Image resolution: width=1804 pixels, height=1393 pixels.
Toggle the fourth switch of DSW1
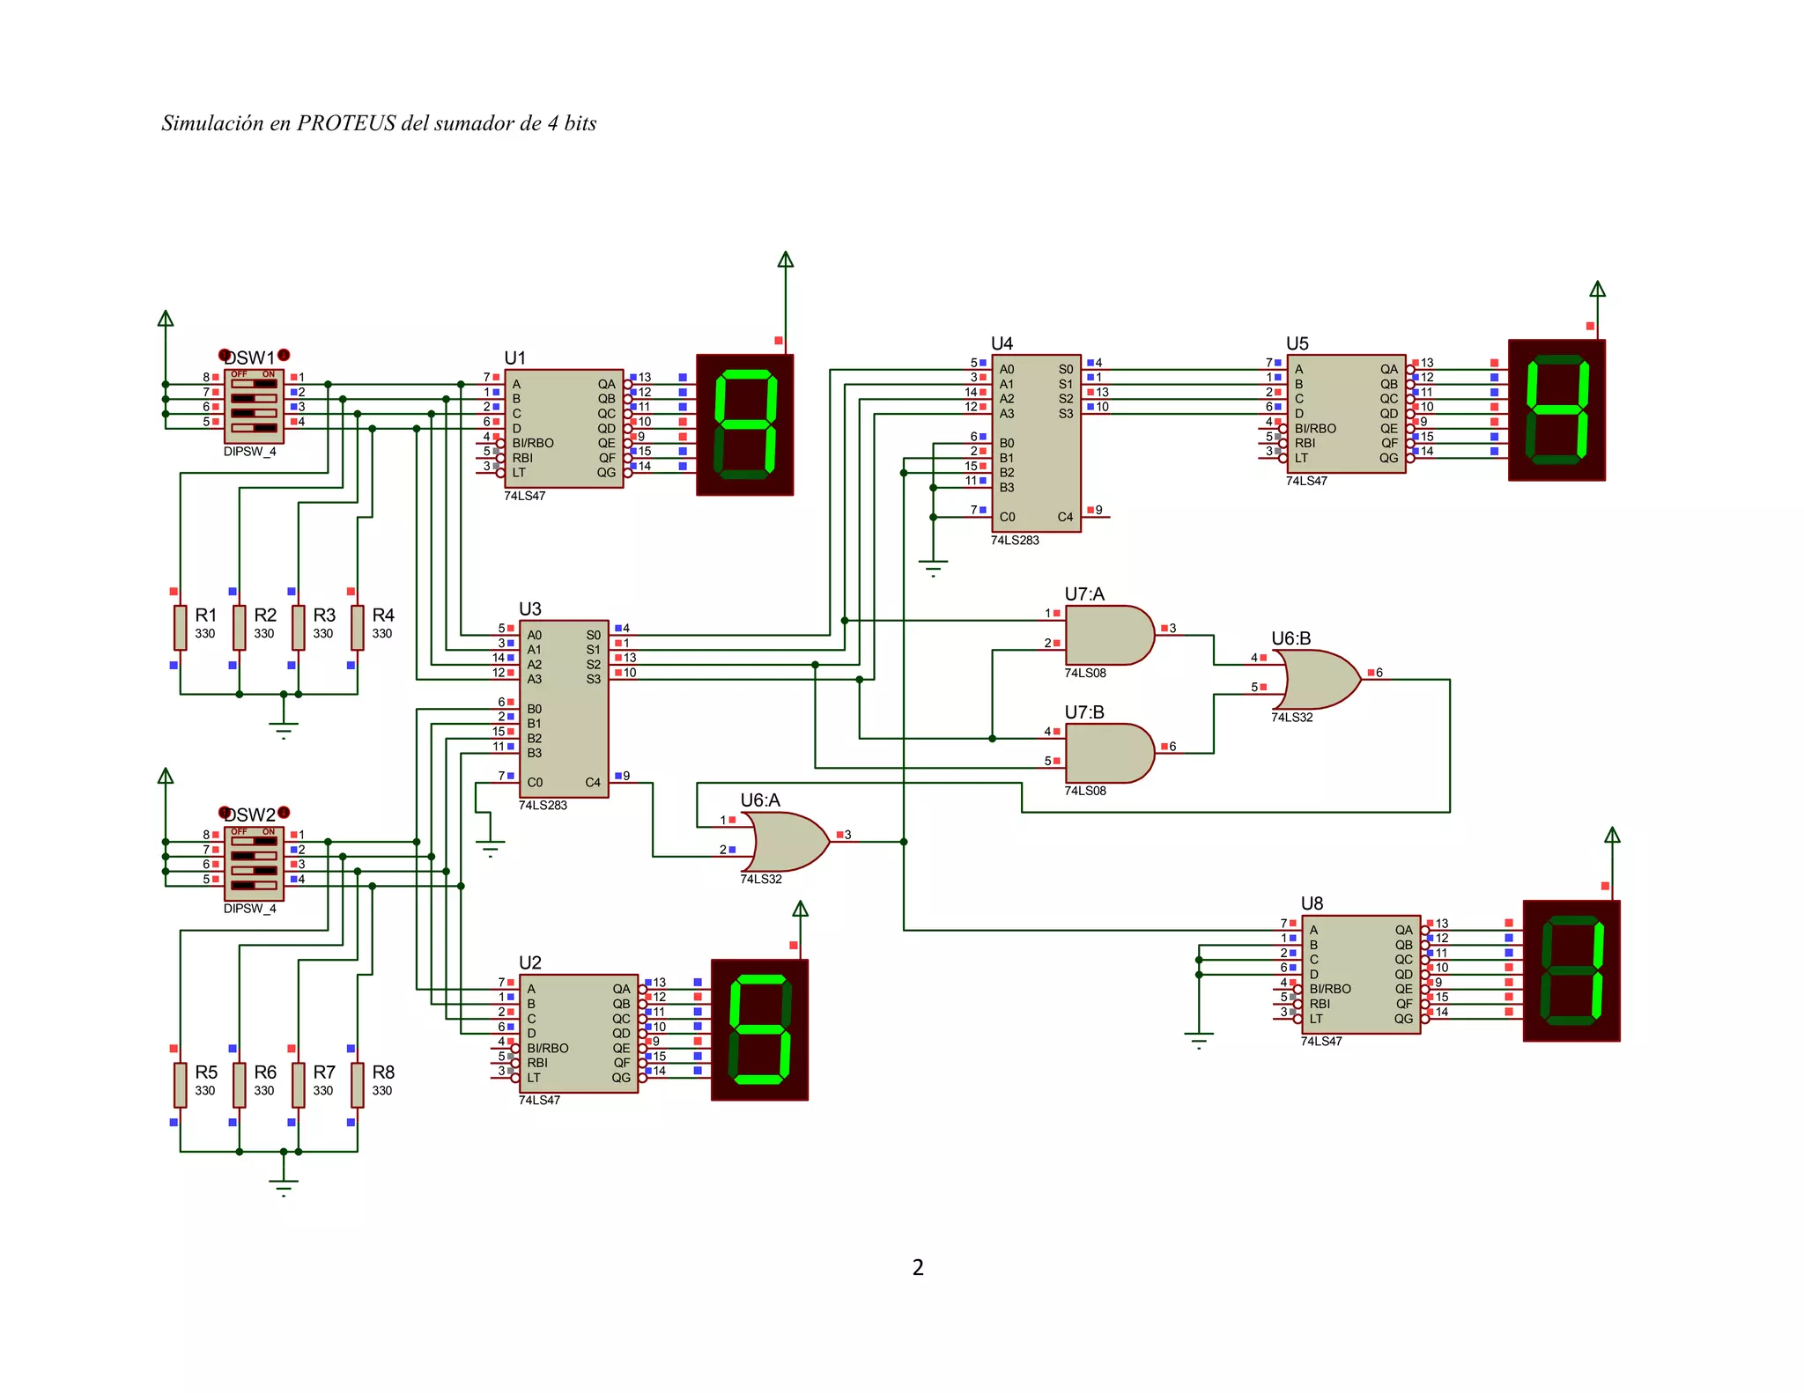coord(254,428)
